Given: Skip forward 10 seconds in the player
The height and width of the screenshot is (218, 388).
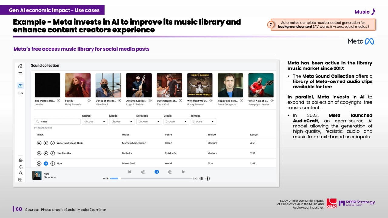Looking at the screenshot, I should click(x=170, y=172).
